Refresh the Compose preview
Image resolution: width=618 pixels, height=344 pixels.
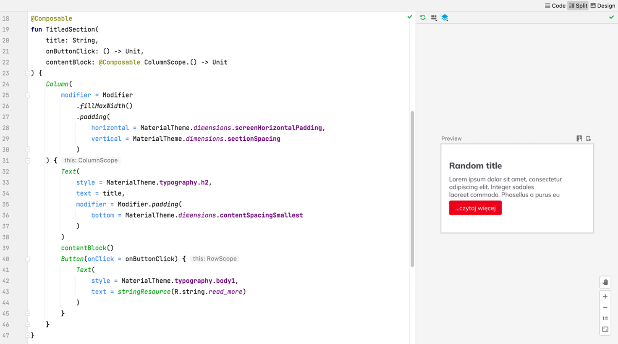pyautogui.click(x=423, y=18)
